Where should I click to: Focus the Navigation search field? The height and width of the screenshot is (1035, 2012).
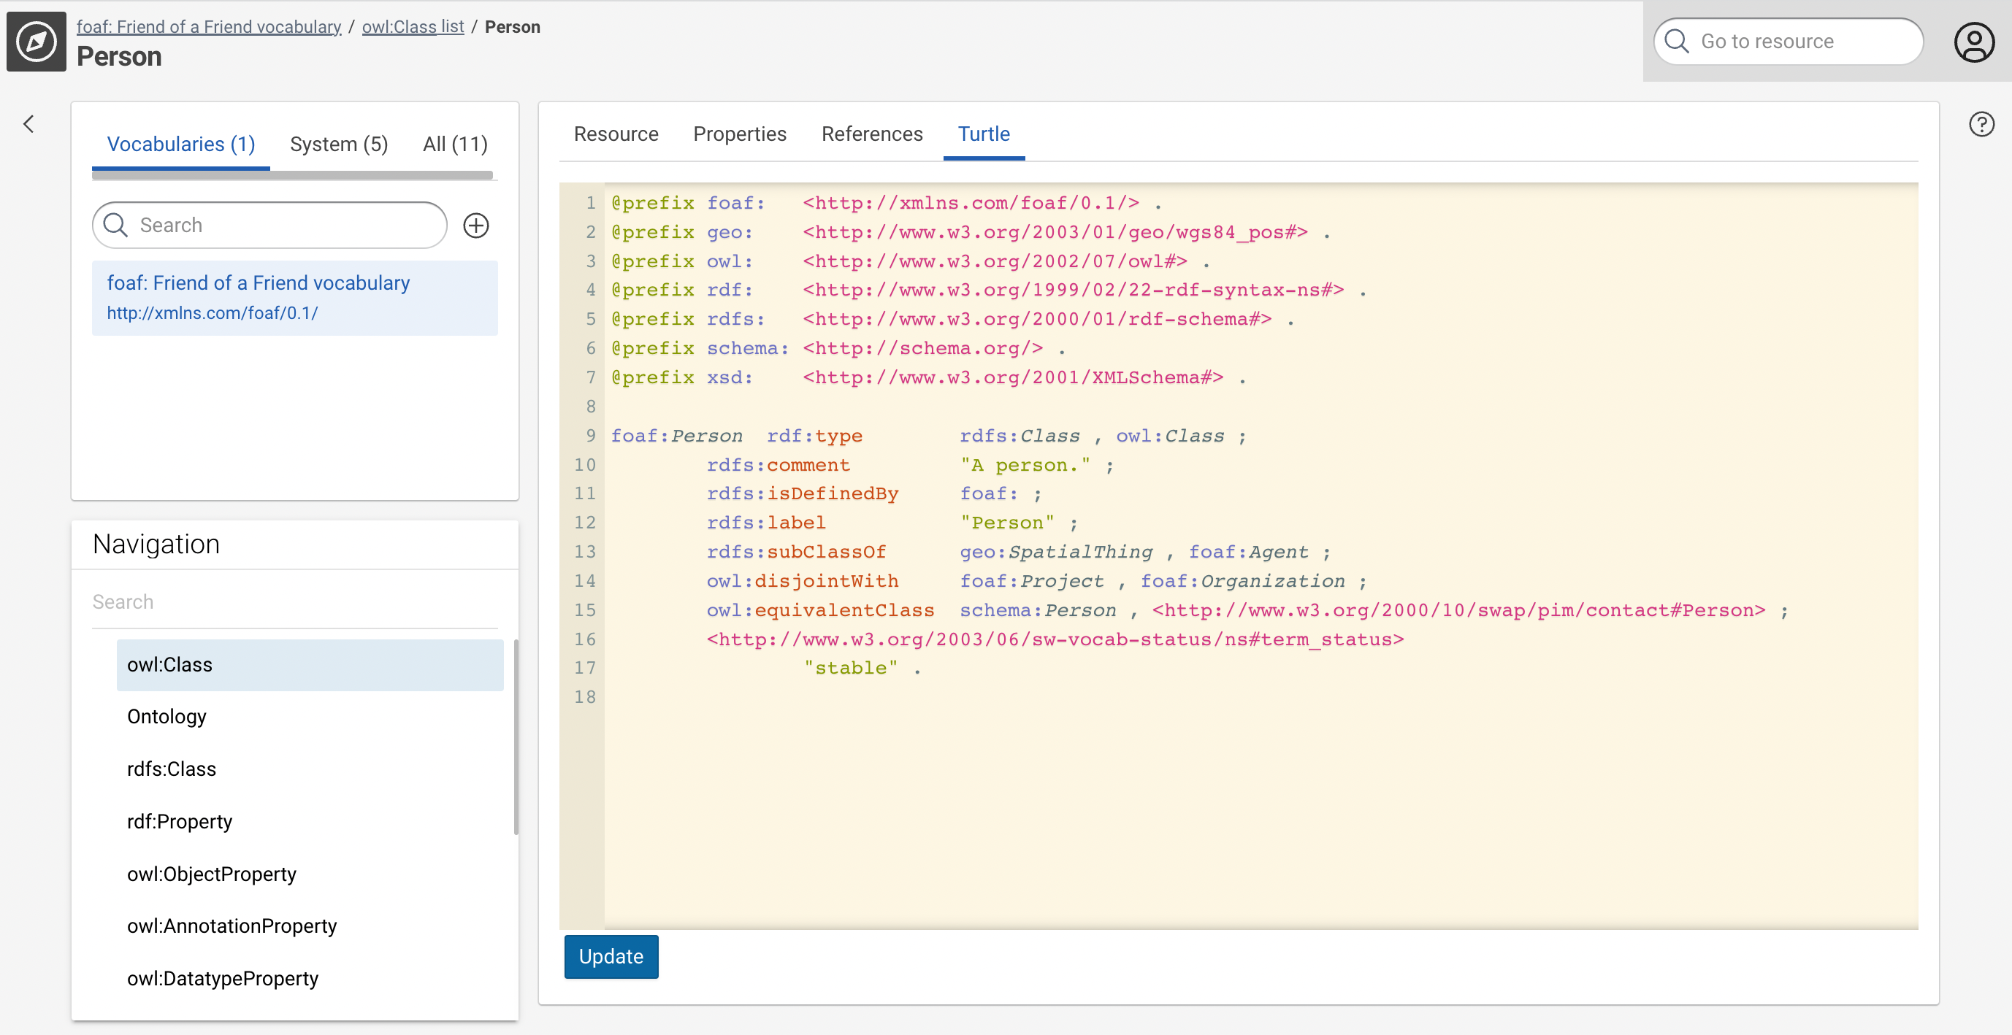coord(294,601)
